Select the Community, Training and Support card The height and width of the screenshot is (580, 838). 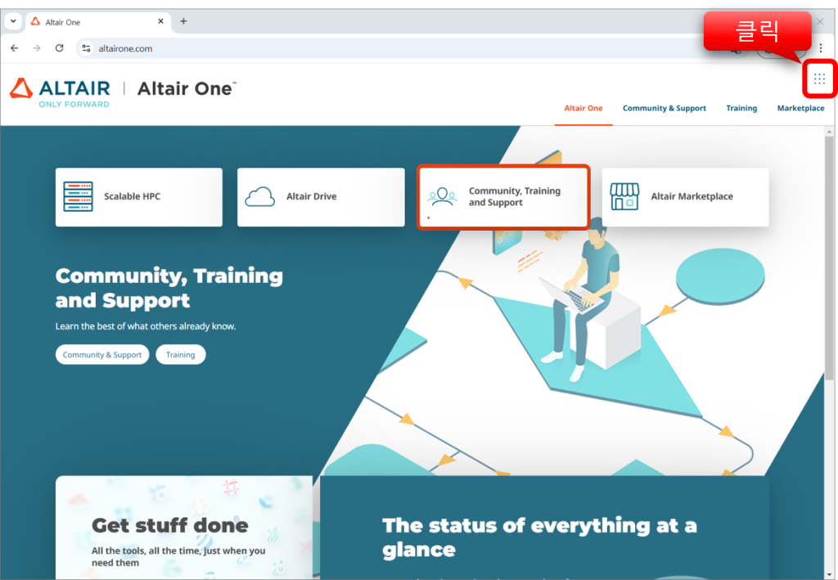click(503, 197)
